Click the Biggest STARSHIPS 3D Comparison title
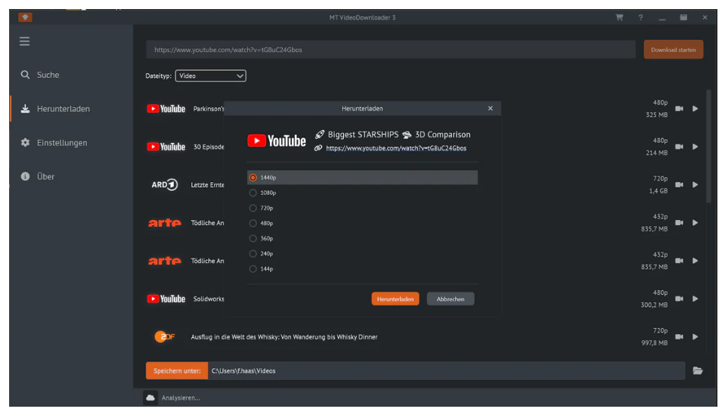 point(399,135)
